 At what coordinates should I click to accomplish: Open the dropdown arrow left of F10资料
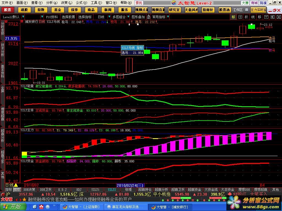42,17
